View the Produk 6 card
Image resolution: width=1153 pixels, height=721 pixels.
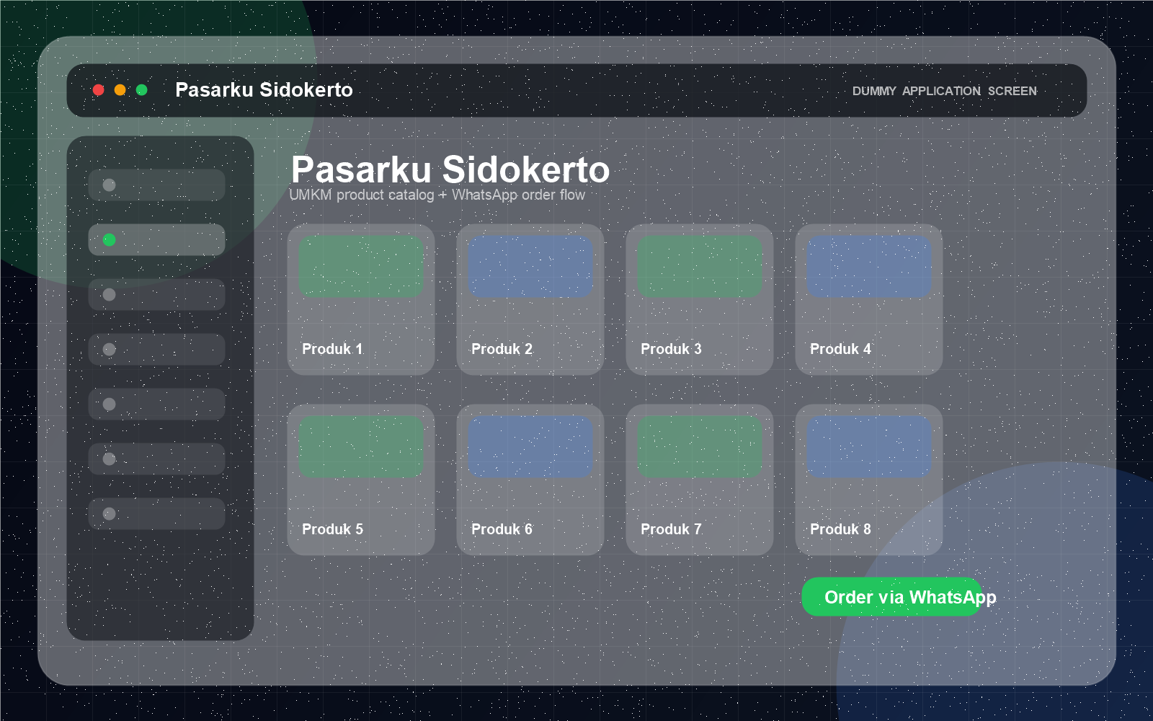tap(530, 479)
